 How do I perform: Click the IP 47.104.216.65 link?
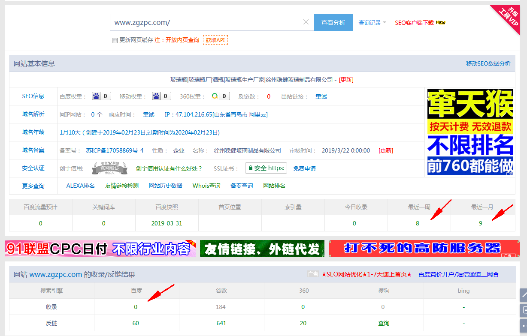tap(216, 114)
